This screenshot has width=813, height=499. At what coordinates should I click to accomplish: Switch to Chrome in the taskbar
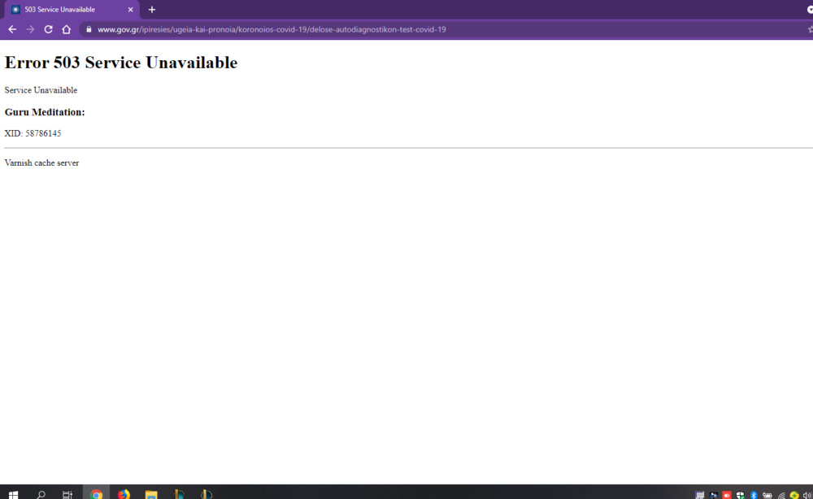(96, 493)
